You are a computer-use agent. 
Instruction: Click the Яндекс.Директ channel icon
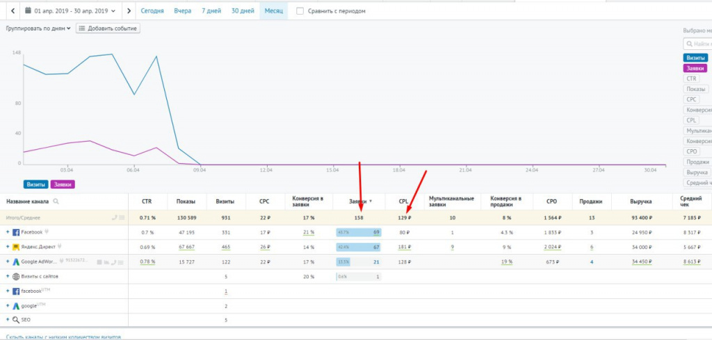coord(15,246)
